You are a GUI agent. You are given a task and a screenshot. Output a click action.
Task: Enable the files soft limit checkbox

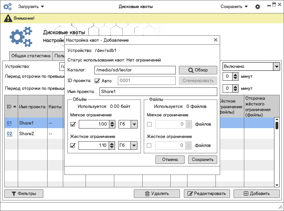tap(149, 124)
